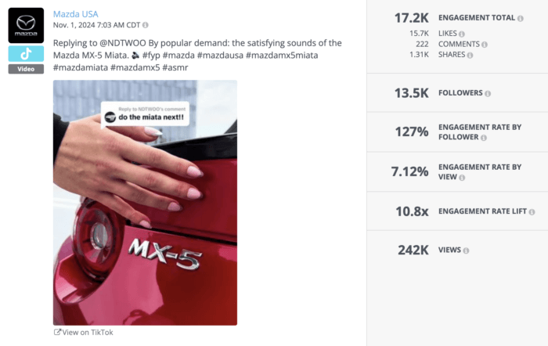The image size is (548, 346).
Task: Click the external link icon by View on TikTok
Action: click(57, 332)
